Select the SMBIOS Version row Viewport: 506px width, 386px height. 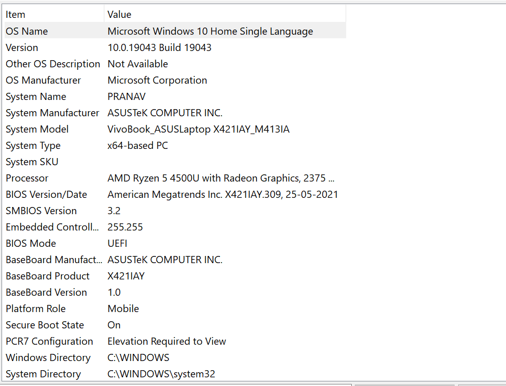[x=41, y=211]
